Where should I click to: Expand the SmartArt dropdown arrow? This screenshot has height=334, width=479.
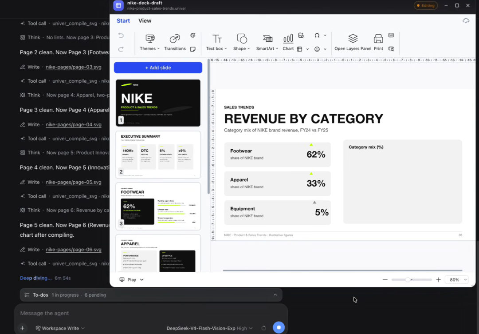[277, 48]
